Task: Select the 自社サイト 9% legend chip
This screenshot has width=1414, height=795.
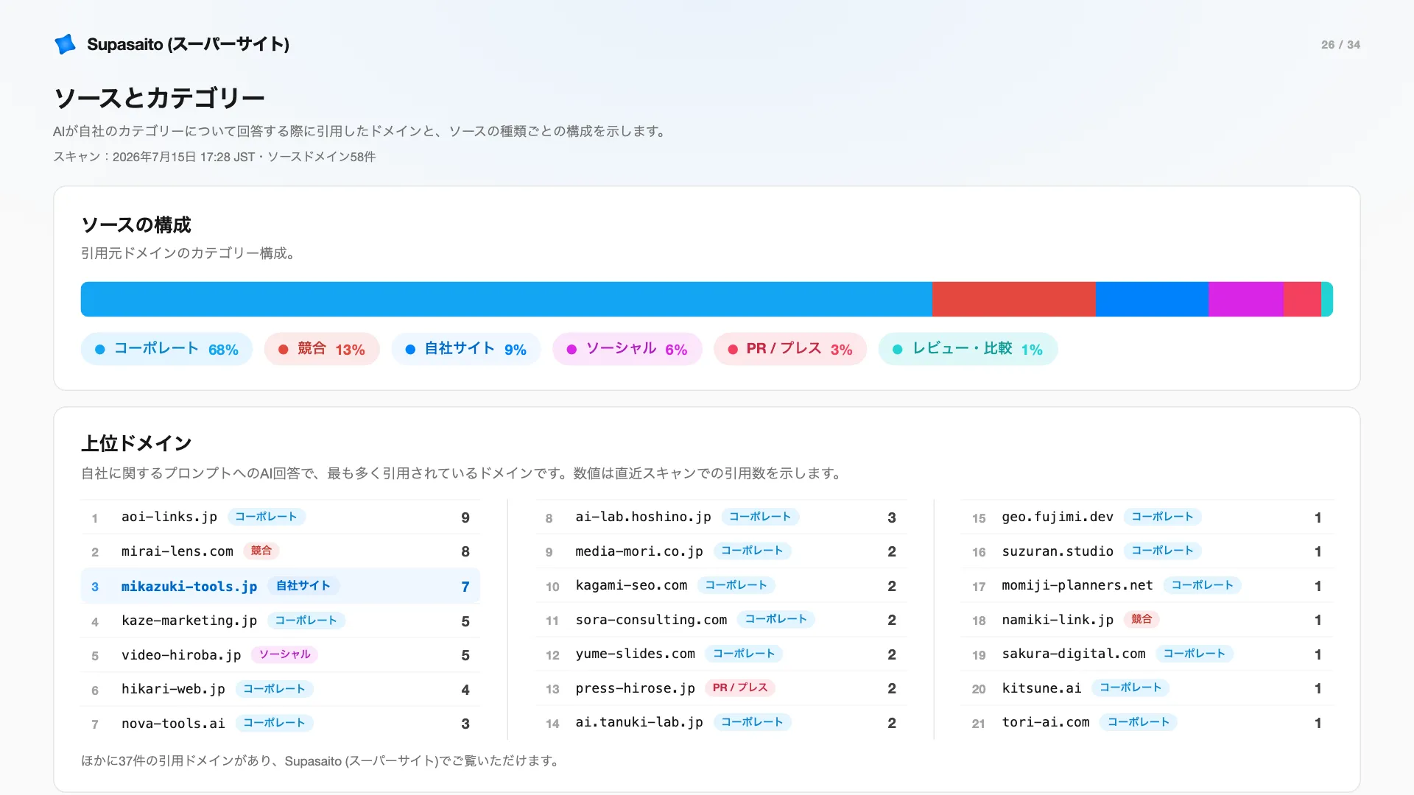Action: [x=466, y=349]
